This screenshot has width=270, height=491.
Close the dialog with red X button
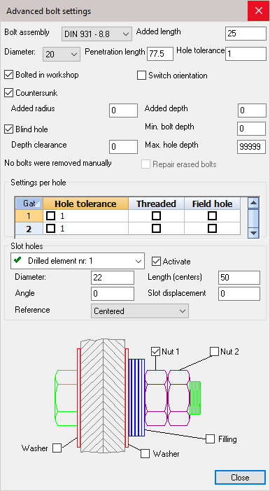pos(259,10)
